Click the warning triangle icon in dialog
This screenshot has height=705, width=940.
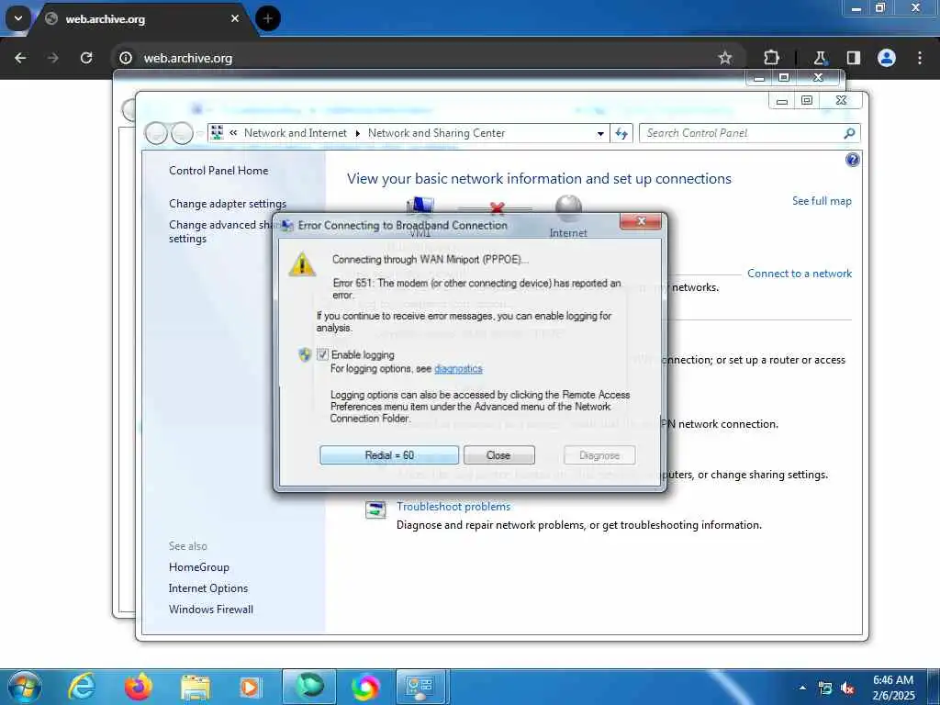[x=302, y=264]
